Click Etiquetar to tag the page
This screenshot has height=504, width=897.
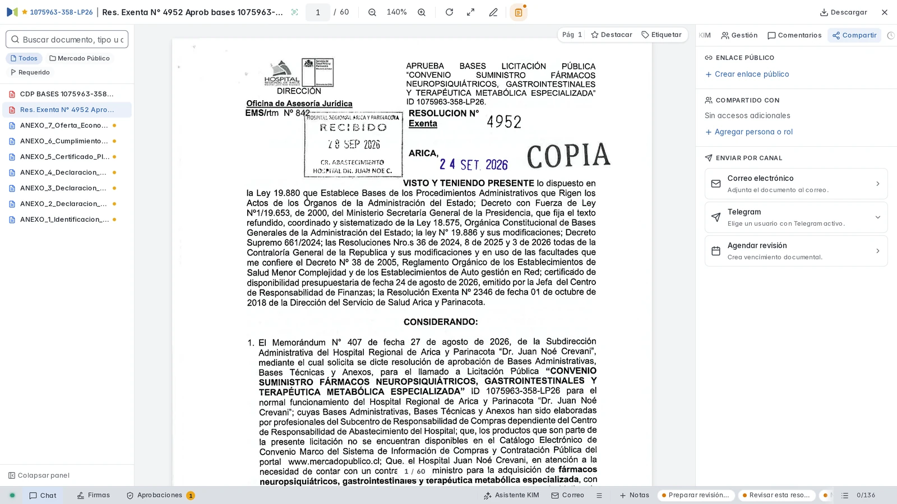click(x=662, y=35)
